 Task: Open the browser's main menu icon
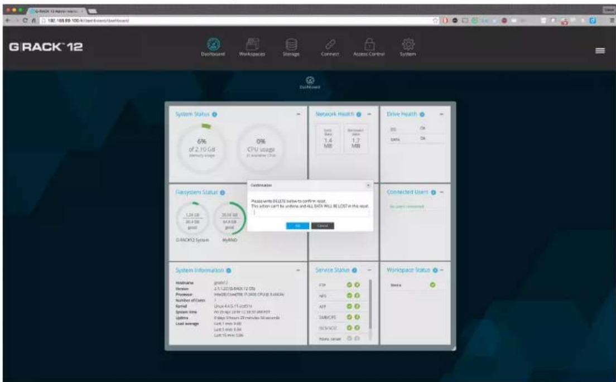pyautogui.click(x=612, y=21)
